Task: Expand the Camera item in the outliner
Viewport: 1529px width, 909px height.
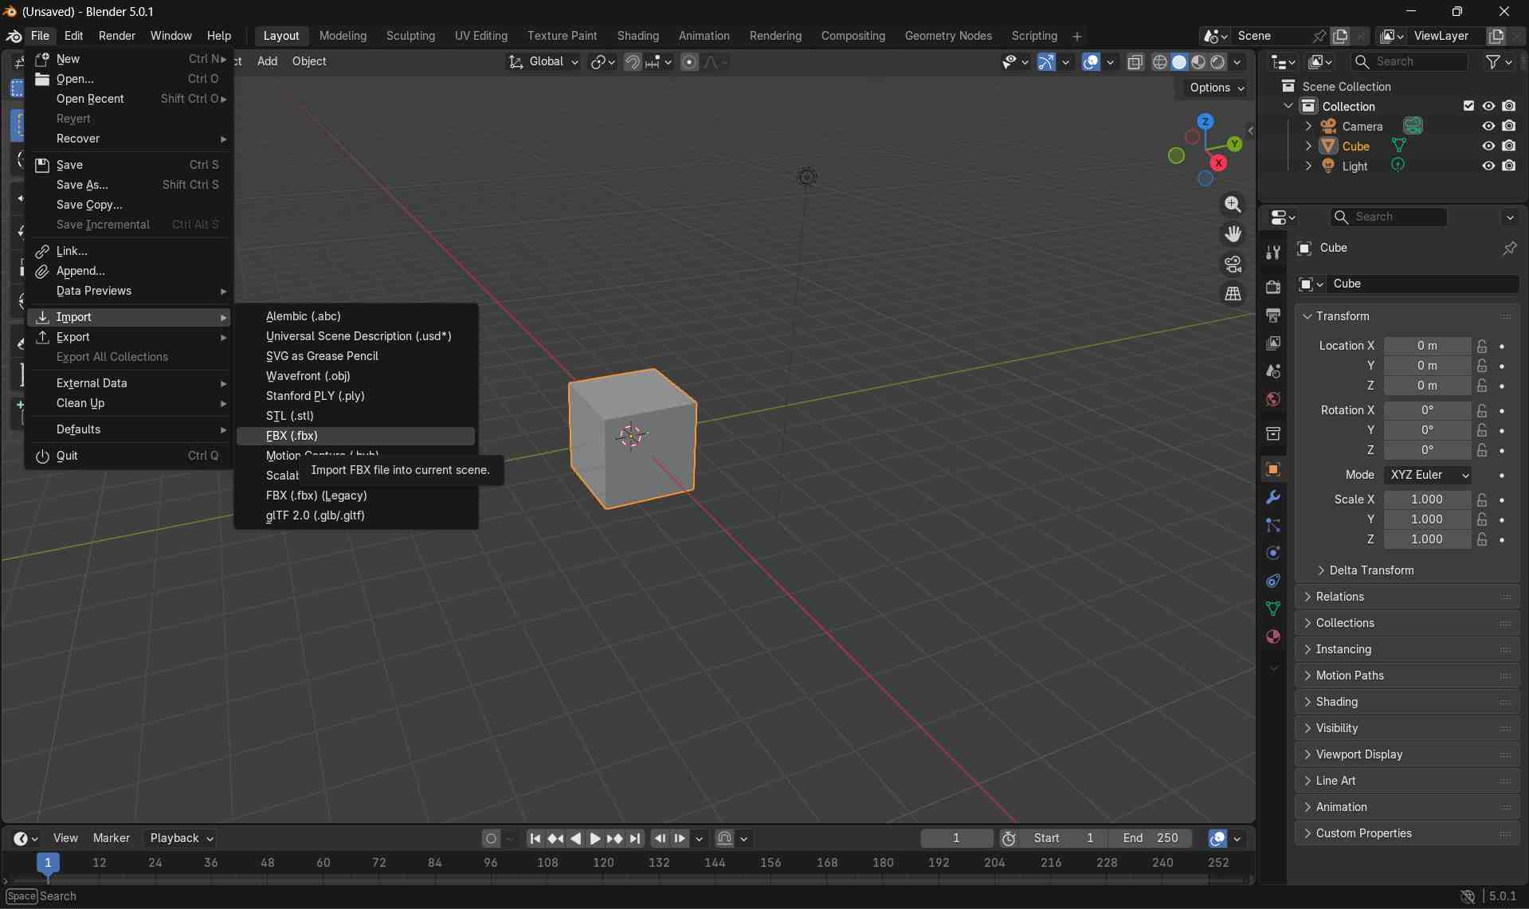Action: 1309,125
